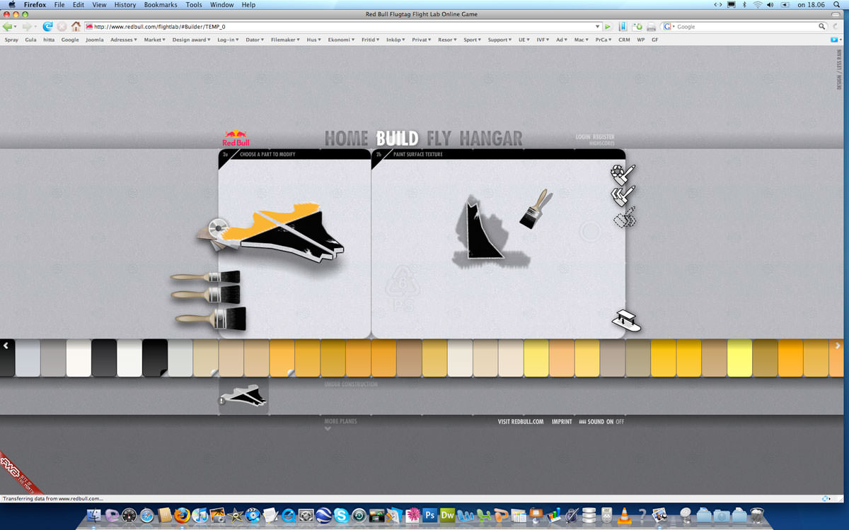Screen dimensions: 849x530
Task: Open the Adresses bookmark dropdown
Action: pos(123,40)
